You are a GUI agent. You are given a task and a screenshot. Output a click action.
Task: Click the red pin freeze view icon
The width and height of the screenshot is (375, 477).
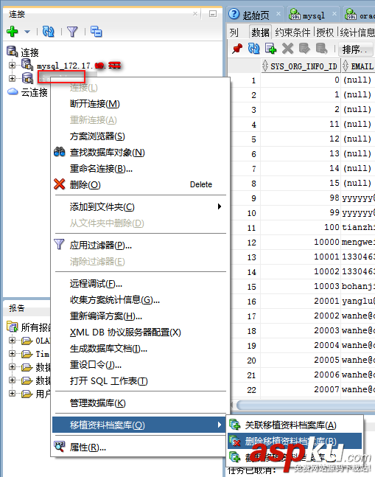[x=237, y=49]
